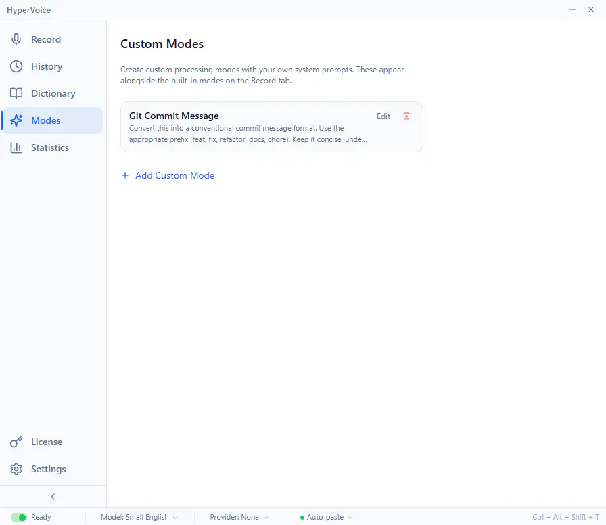Screen dimensions: 606x525
Task: Click the green Auto-paste status dot
Action: pos(302,518)
